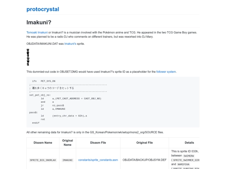Follow the Tomoaki Imakuni link
Viewport: 226px width, 169px height.
(x=37, y=33)
